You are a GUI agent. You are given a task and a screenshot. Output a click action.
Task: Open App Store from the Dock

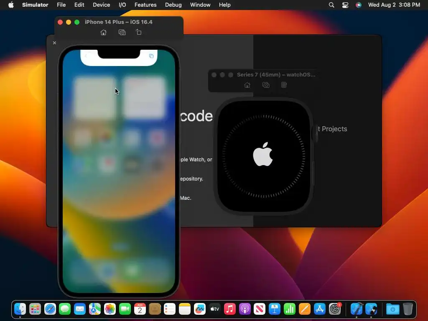pos(320,309)
